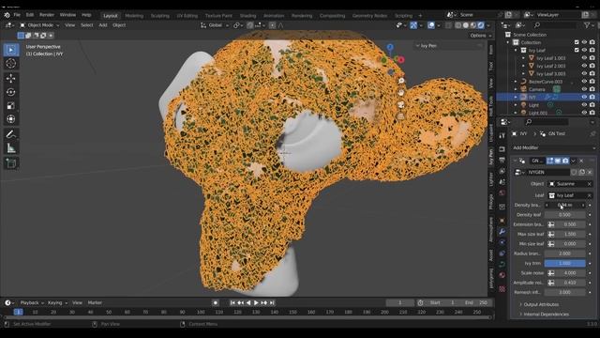Jump to the timeline start frame
This screenshot has width=600, height=338.
pyautogui.click(x=232, y=302)
